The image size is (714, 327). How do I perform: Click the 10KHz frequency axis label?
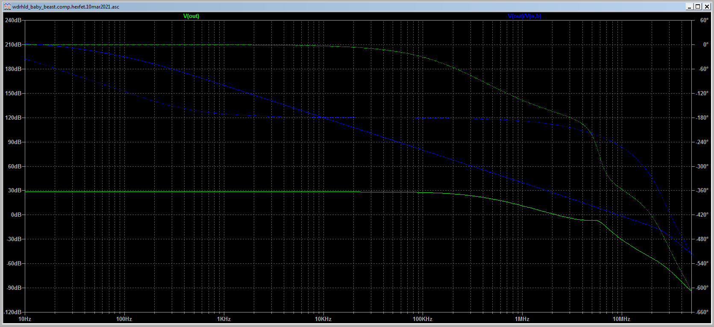(x=323, y=319)
